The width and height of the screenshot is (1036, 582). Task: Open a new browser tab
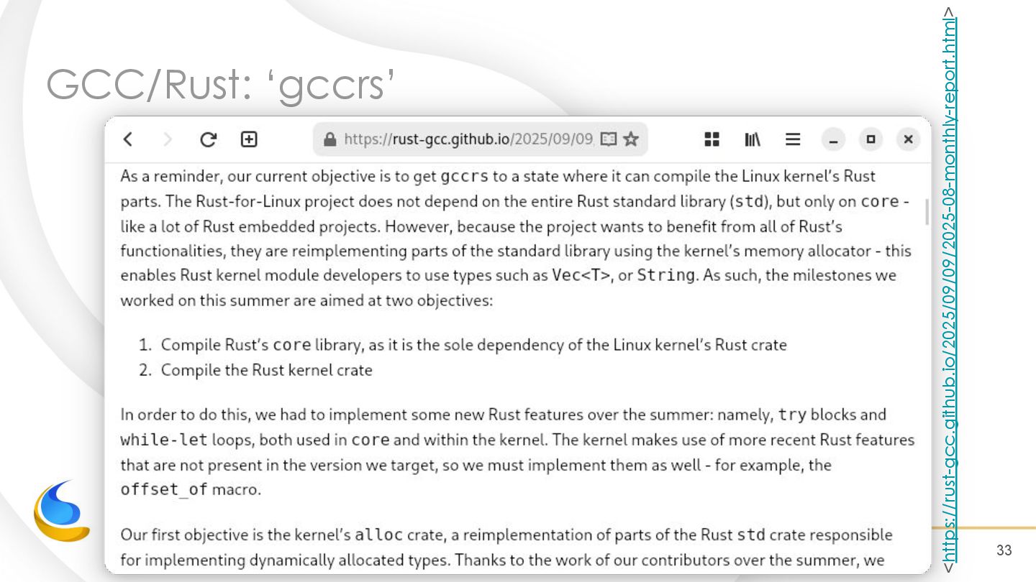249,139
